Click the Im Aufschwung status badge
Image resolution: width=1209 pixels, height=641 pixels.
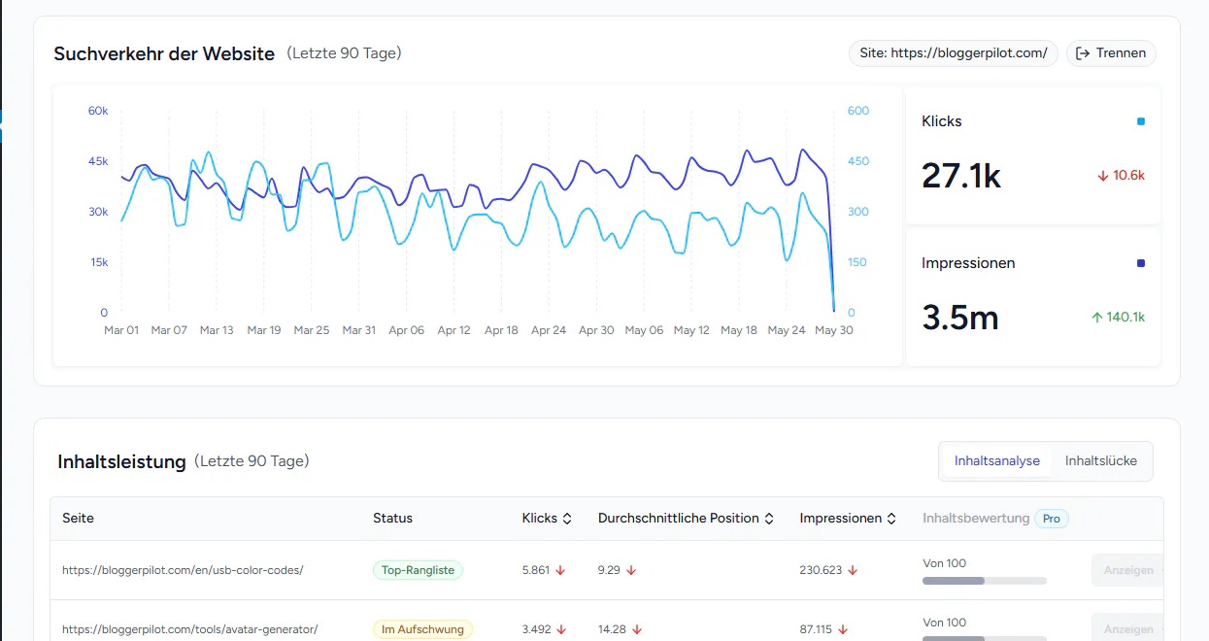(x=422, y=629)
